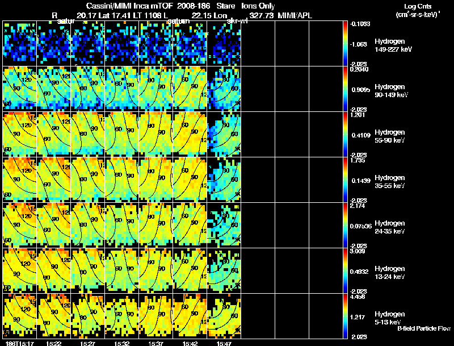This screenshot has width=454, height=346.
Task: Click the longitude value '327.73'
Action: 262,15
